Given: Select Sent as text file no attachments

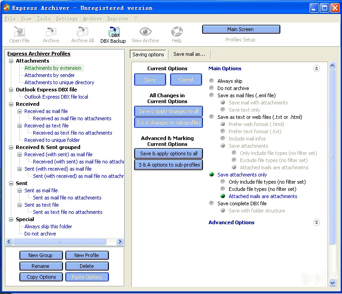Looking at the screenshot, I should coord(67,212).
